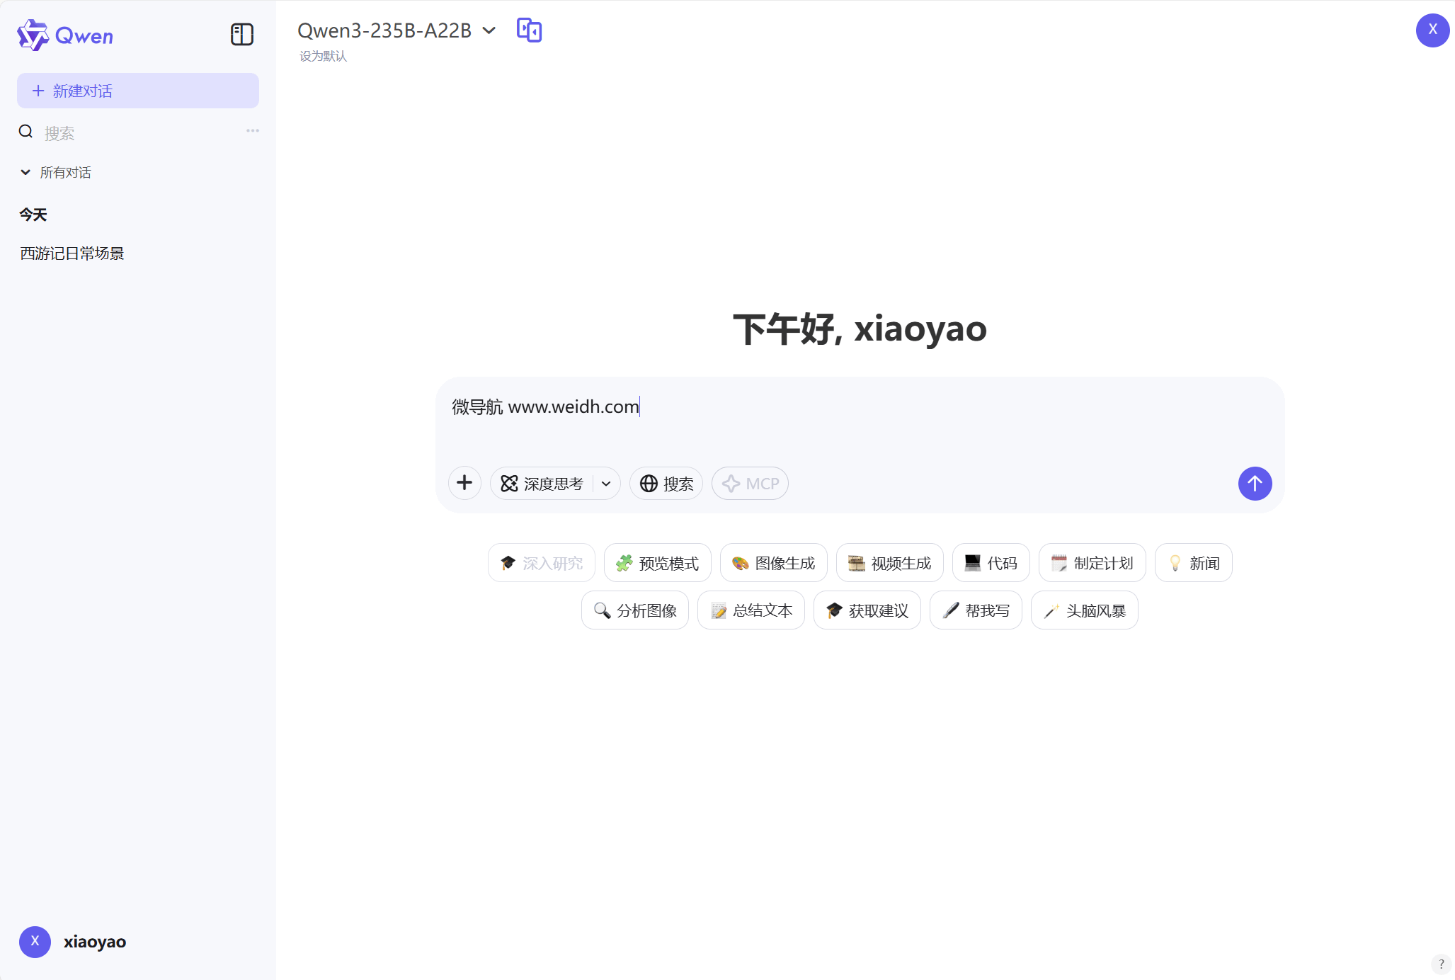
Task: Select the 帮我写 chip
Action: [x=976, y=610]
